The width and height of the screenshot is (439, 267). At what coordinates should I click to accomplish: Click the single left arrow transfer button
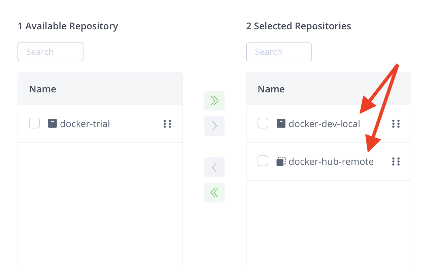pos(214,167)
